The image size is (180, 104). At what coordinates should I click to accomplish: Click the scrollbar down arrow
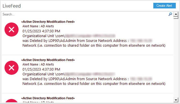176,100
